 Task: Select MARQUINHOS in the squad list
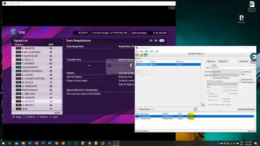click(x=37, y=90)
